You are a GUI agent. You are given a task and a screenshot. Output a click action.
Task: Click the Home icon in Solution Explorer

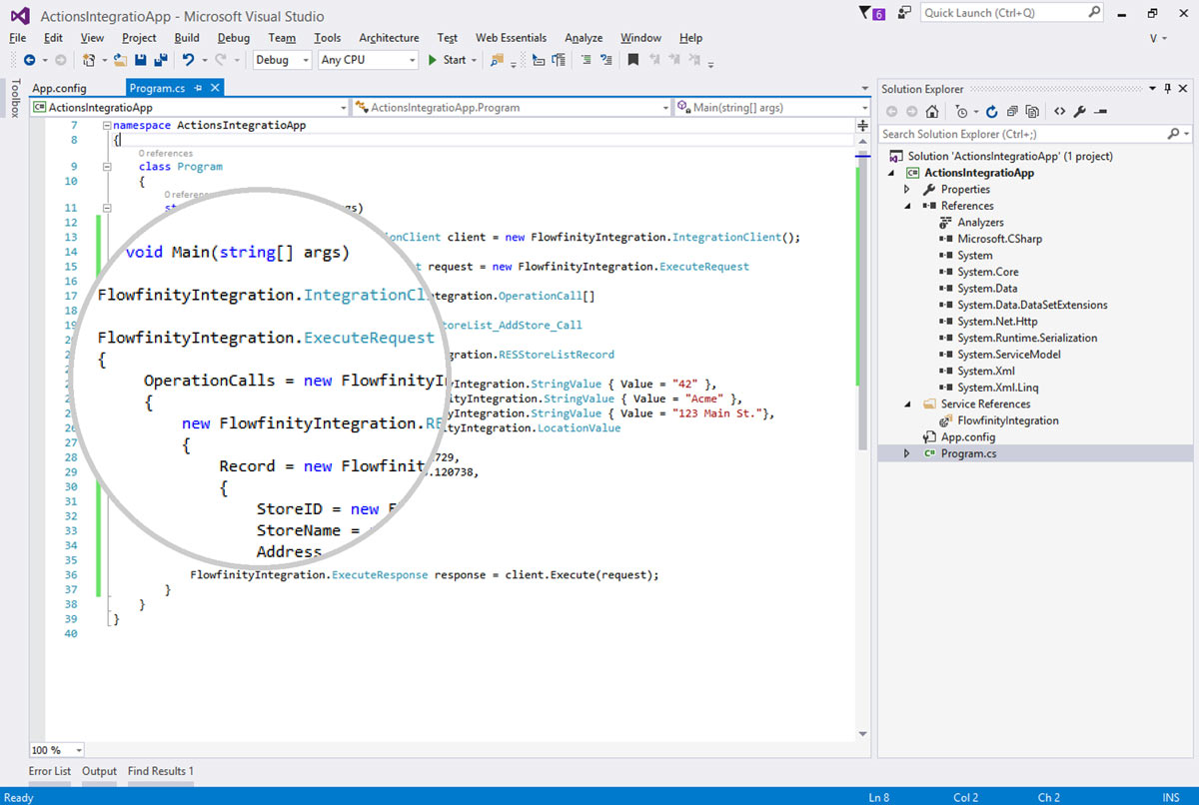(x=932, y=112)
